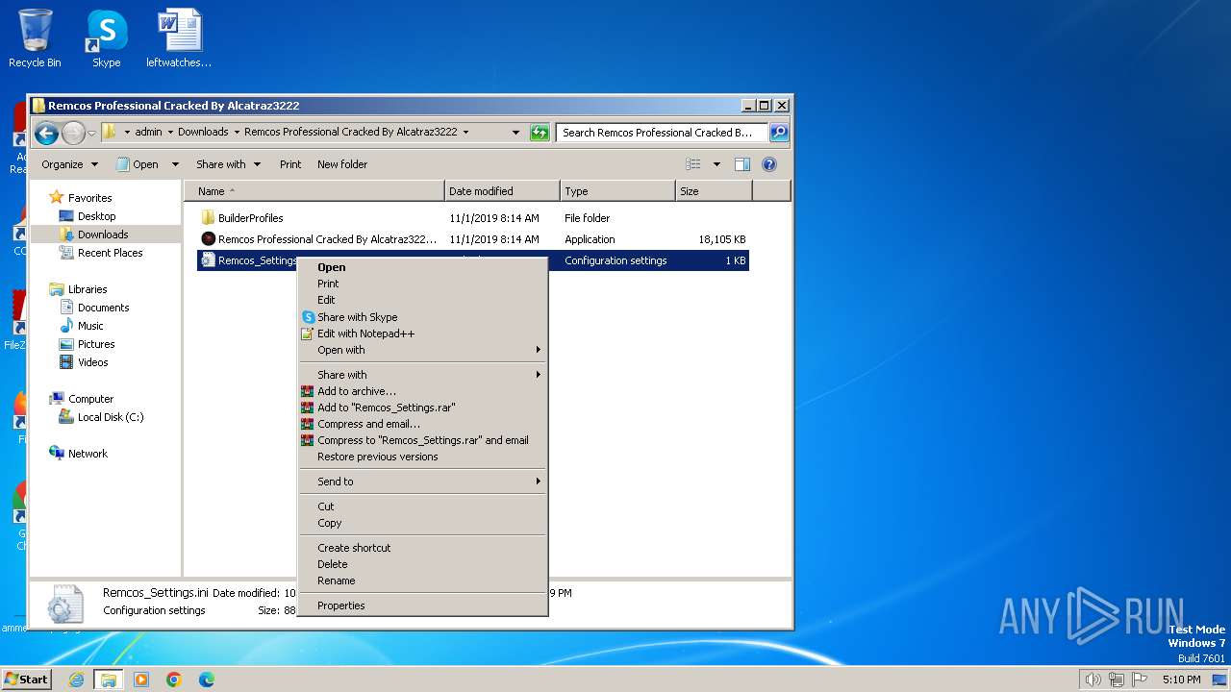The image size is (1231, 692).
Task: Select Videos under Libraries
Action: pos(92,362)
